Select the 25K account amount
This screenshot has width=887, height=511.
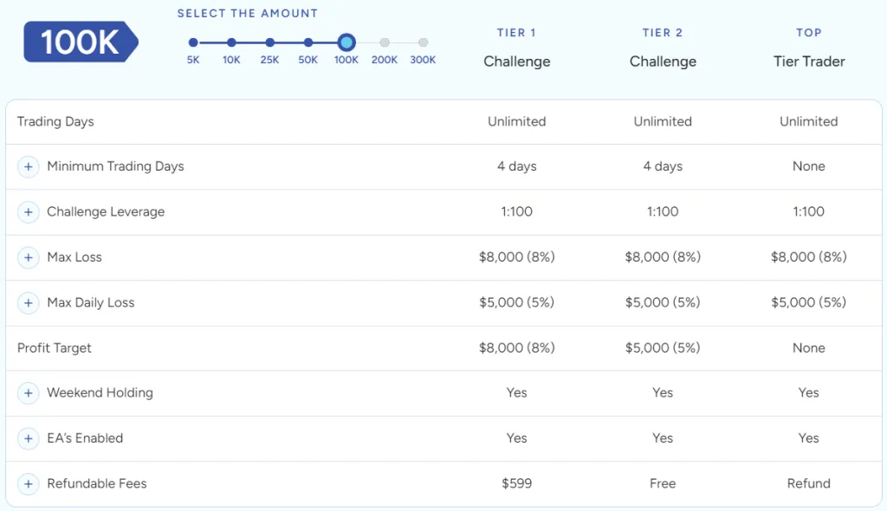(269, 42)
